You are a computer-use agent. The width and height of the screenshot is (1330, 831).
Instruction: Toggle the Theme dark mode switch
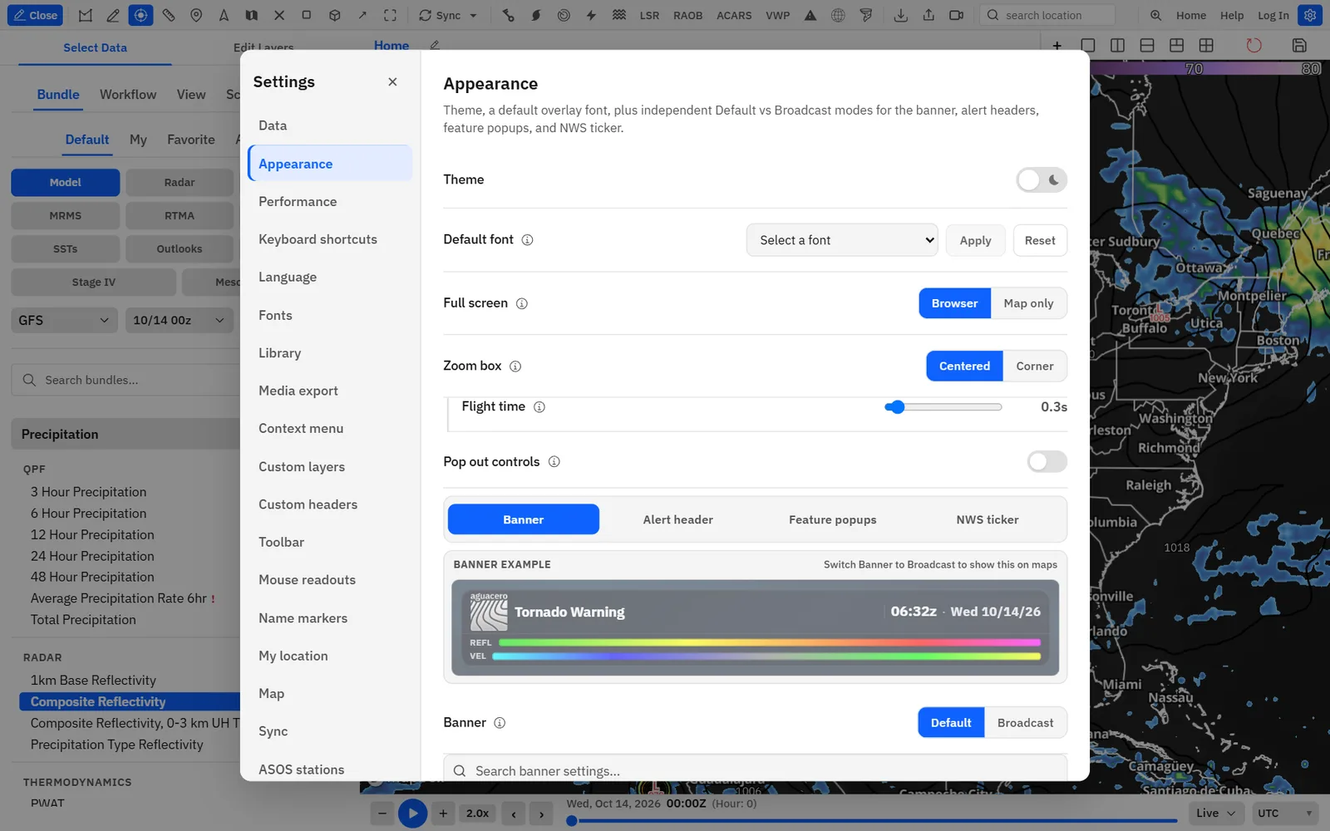(1042, 179)
